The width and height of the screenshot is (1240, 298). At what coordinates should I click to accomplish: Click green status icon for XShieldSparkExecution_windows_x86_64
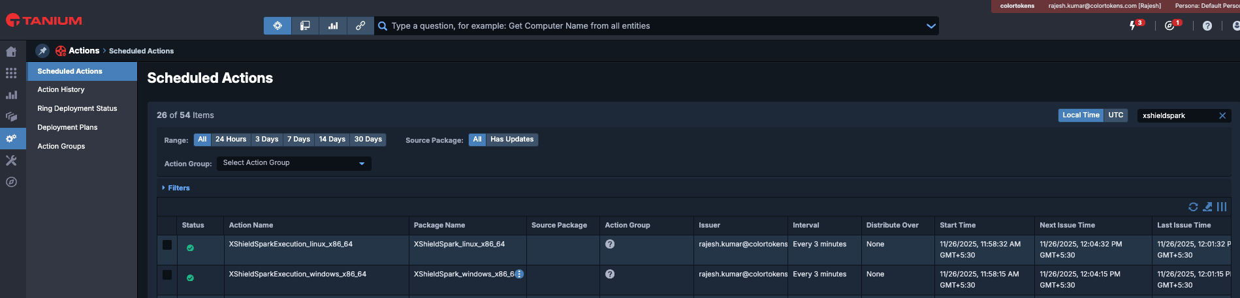(x=190, y=278)
